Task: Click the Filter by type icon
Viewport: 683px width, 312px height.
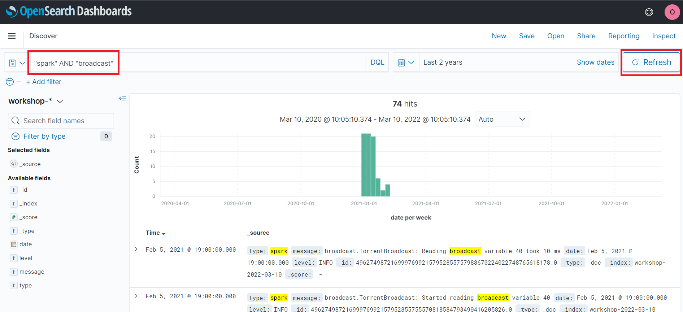Action: coord(16,136)
